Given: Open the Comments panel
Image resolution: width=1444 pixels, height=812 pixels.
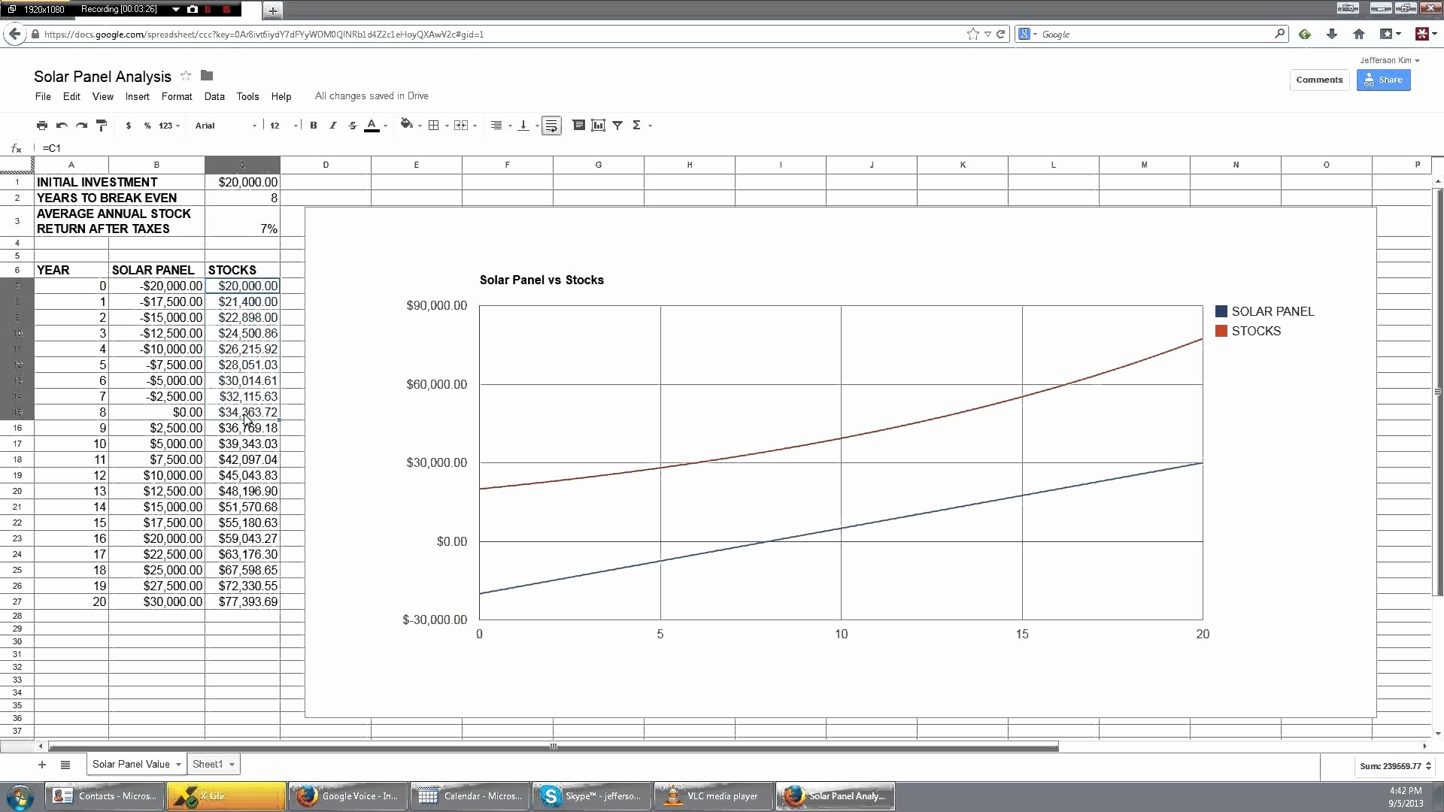Looking at the screenshot, I should 1319,80.
